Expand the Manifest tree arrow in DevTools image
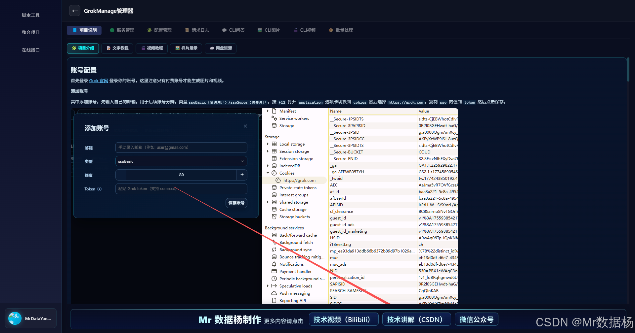635x333 pixels. [268, 111]
